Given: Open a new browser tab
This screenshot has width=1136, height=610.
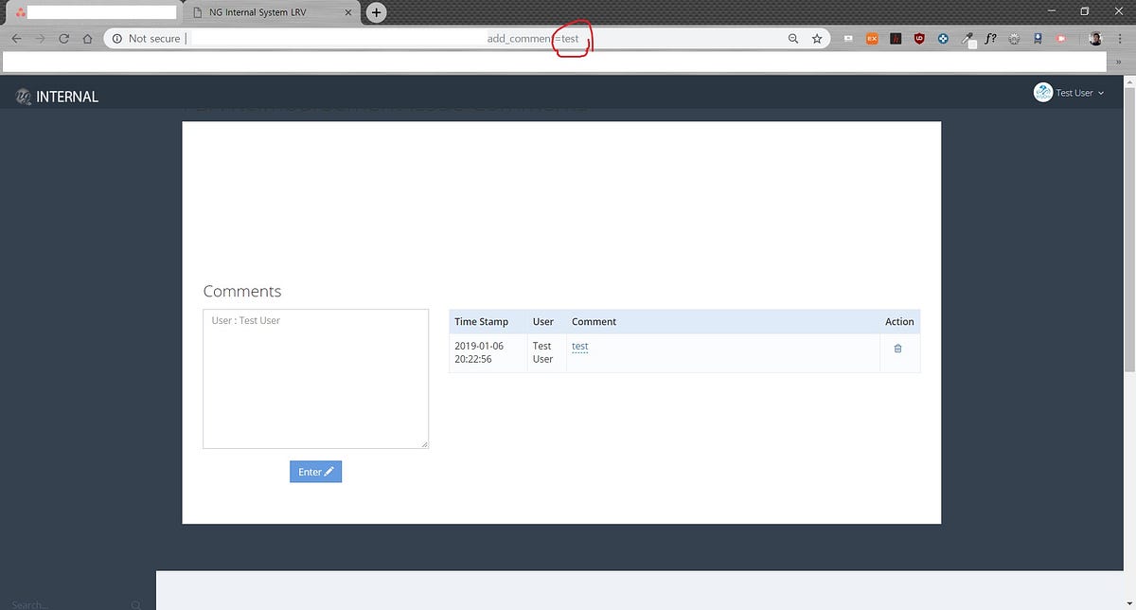Looking at the screenshot, I should 376,12.
